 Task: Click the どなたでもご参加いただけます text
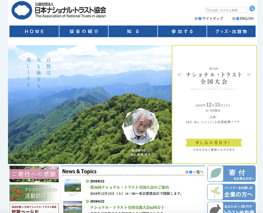coord(214,150)
